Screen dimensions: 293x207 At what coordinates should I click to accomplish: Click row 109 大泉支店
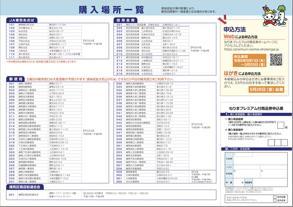tap(44, 51)
